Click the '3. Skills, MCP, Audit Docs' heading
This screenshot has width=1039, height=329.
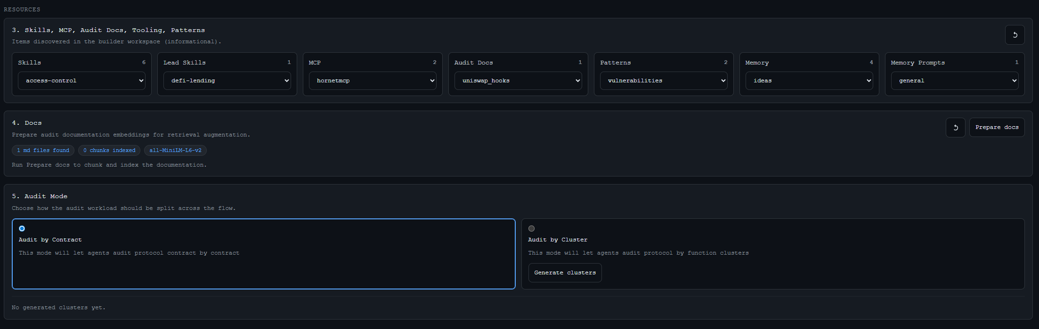[108, 30]
